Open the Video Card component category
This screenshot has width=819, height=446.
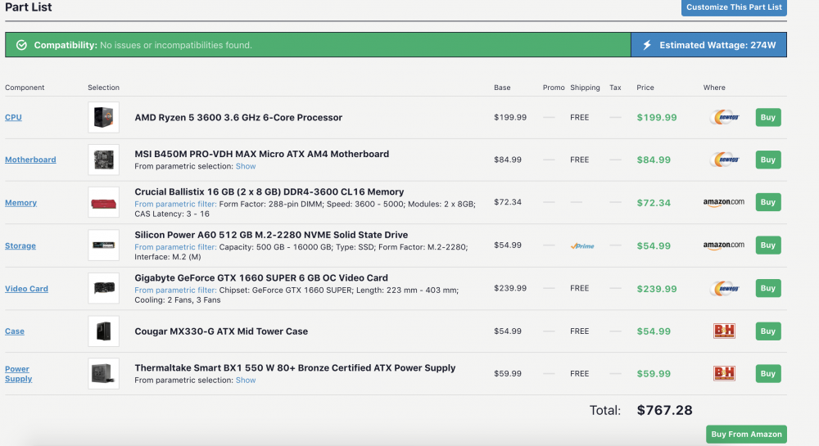[26, 289]
